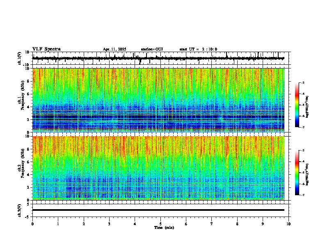Click the time axis tick label "3"

click(x=109, y=224)
